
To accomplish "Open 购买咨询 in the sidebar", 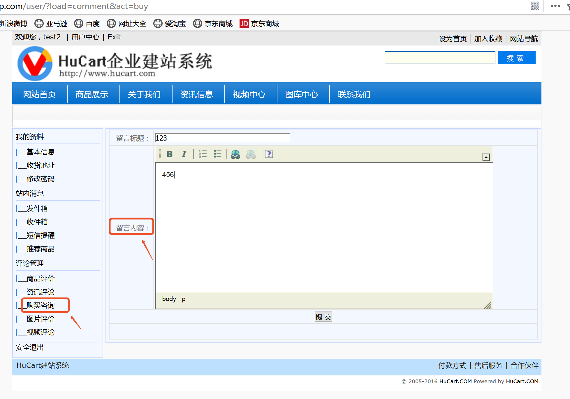I will coord(41,305).
